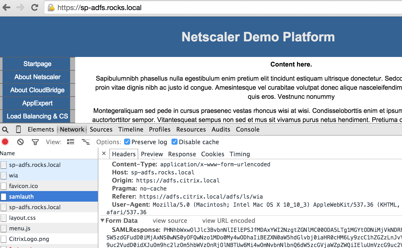Click the SSL warning padlock icon

(51, 8)
